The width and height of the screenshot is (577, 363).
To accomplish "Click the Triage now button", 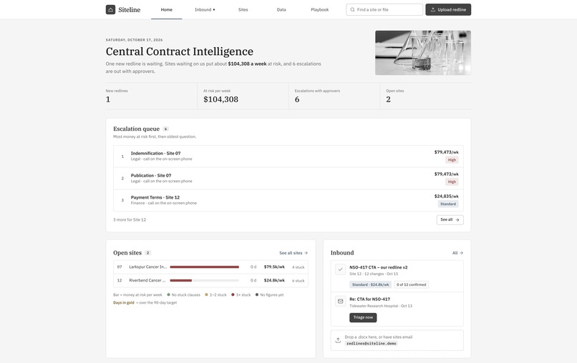I will 363,317.
